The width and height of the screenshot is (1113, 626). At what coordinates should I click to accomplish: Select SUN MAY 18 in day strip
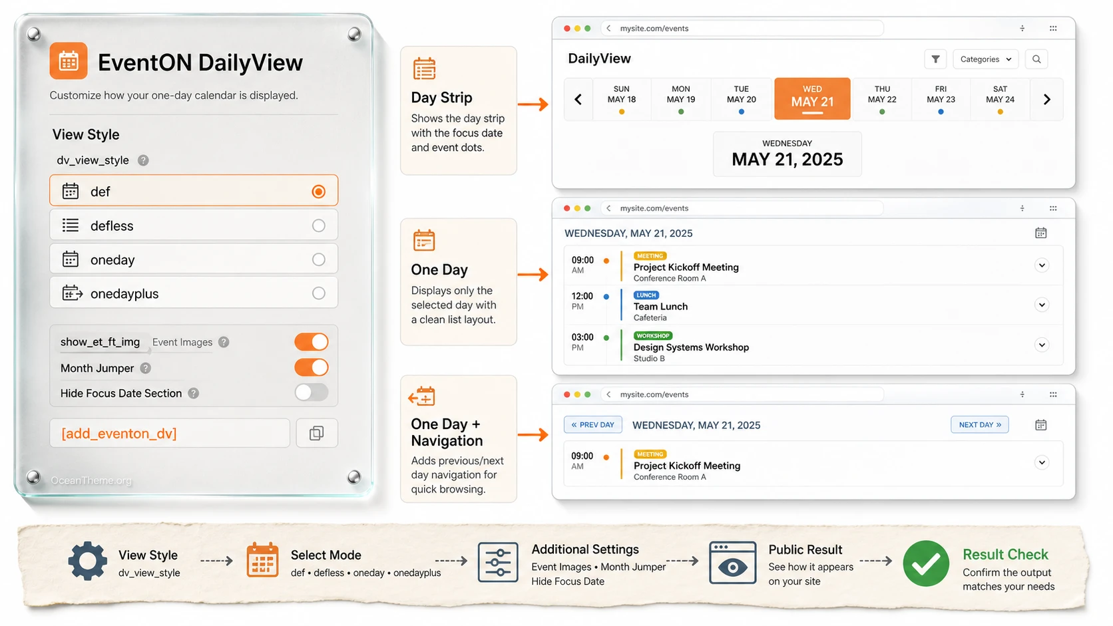point(622,99)
